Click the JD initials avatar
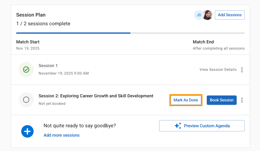 tap(199, 15)
